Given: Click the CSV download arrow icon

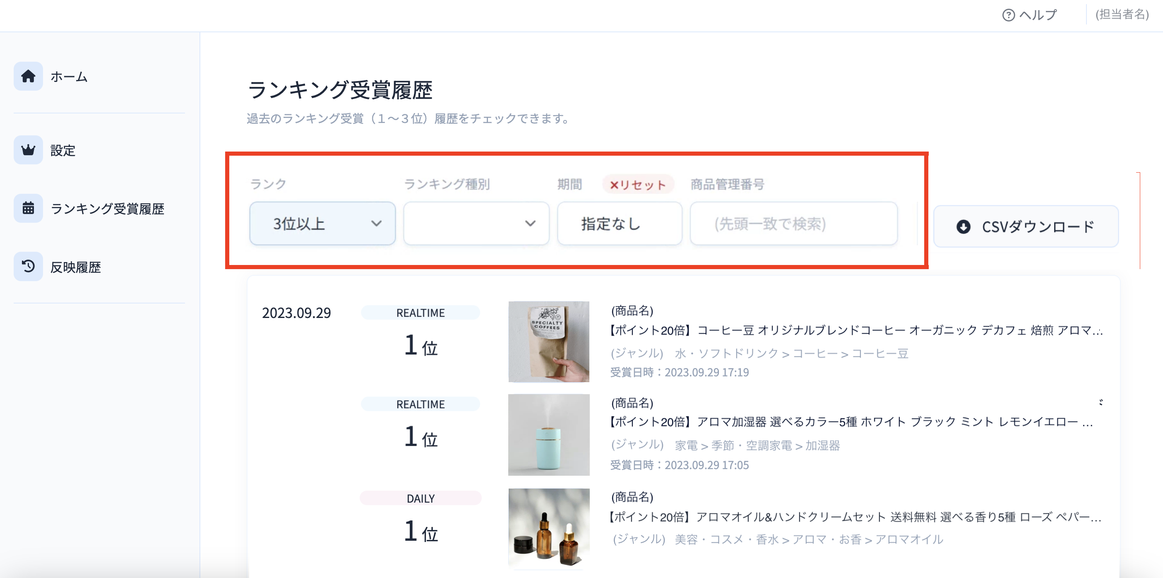Looking at the screenshot, I should (963, 226).
